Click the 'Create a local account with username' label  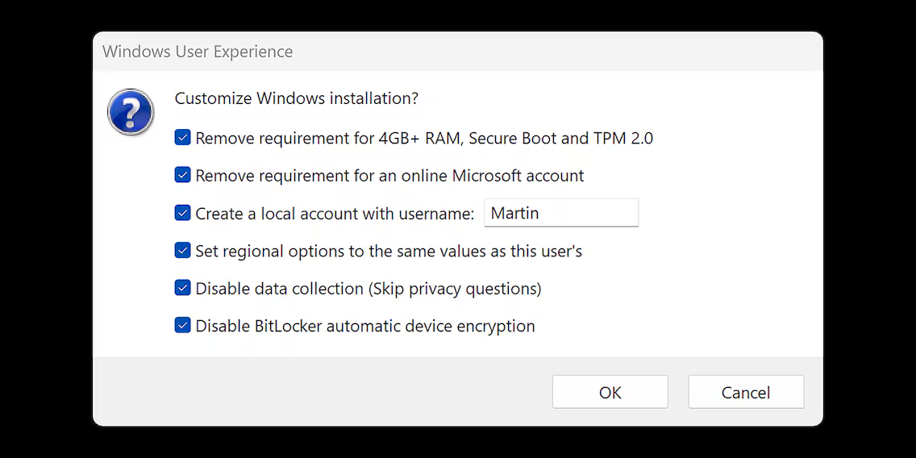pos(335,213)
